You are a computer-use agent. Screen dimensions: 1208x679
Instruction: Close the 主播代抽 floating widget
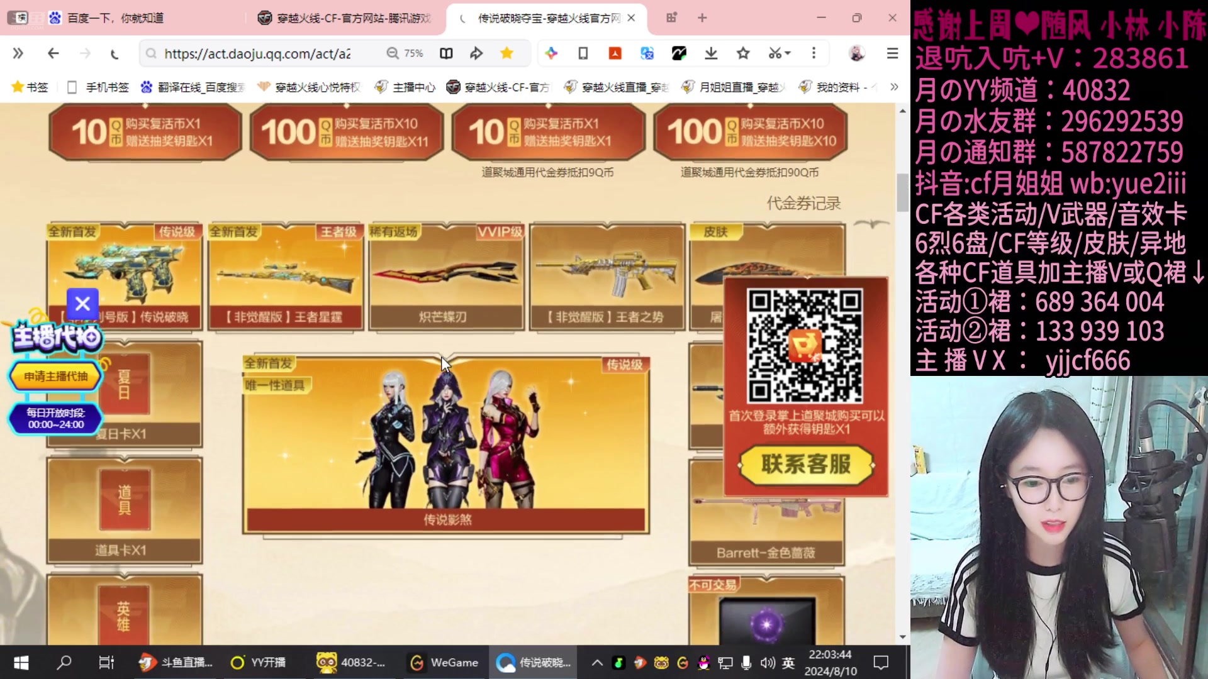(82, 304)
